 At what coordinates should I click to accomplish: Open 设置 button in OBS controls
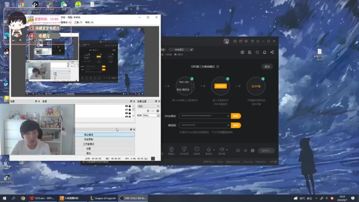(x=105, y=149)
